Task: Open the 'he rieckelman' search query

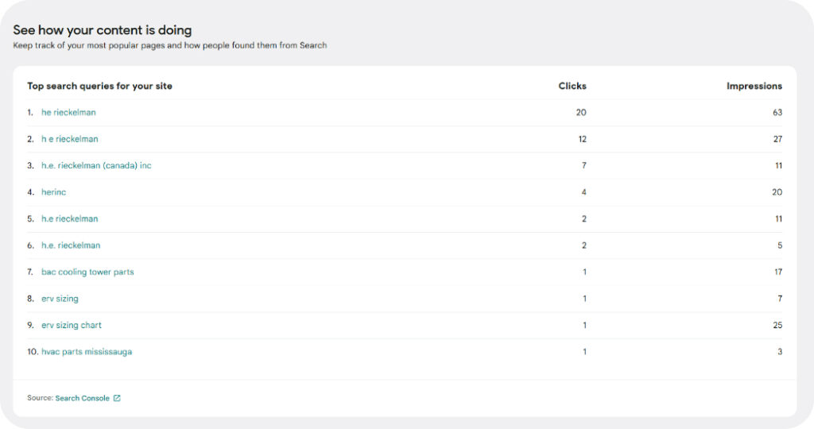Action: 68,113
